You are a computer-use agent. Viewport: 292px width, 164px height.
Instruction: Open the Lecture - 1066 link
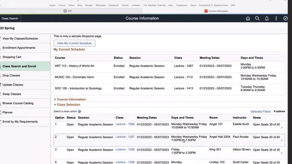[x=125, y=124]
